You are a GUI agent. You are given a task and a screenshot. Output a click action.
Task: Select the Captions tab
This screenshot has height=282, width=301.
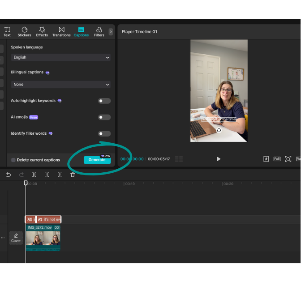[81, 32]
